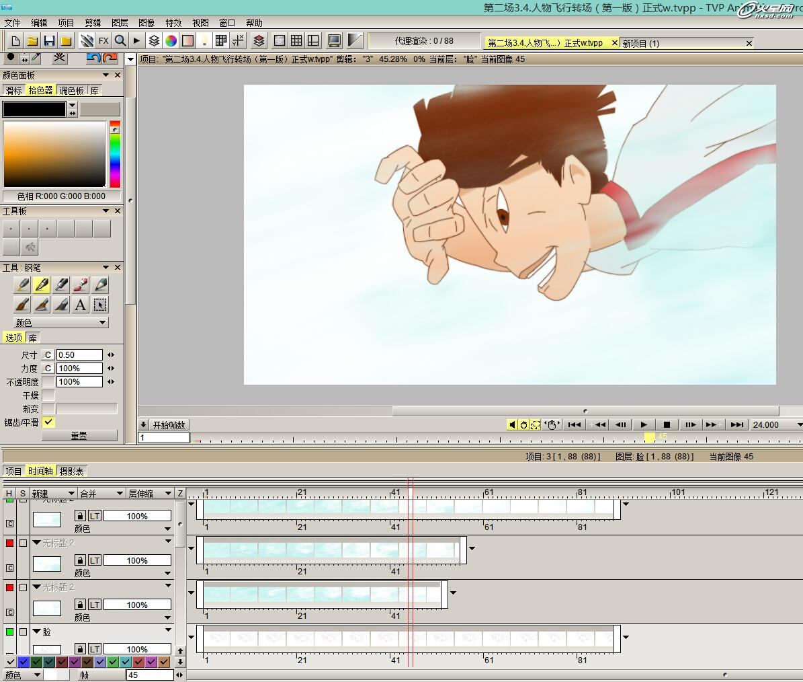Click the Save project disk icon
Screen dimensions: 803x682
point(49,41)
